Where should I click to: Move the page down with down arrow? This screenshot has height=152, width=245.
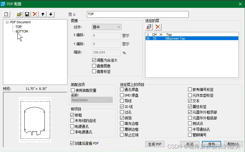pos(51,14)
